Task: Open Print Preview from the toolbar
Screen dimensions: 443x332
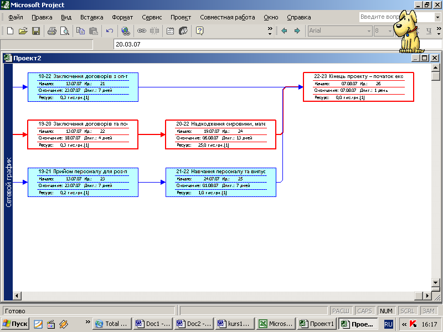Action: tap(64, 31)
